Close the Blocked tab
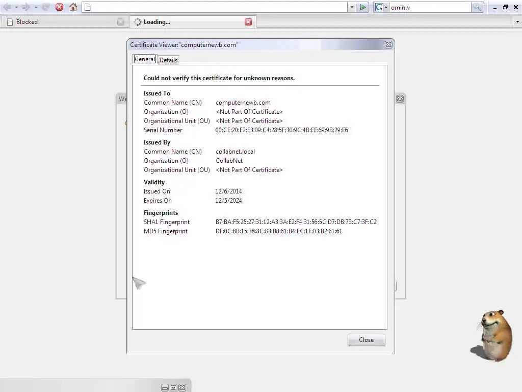 click(121, 22)
